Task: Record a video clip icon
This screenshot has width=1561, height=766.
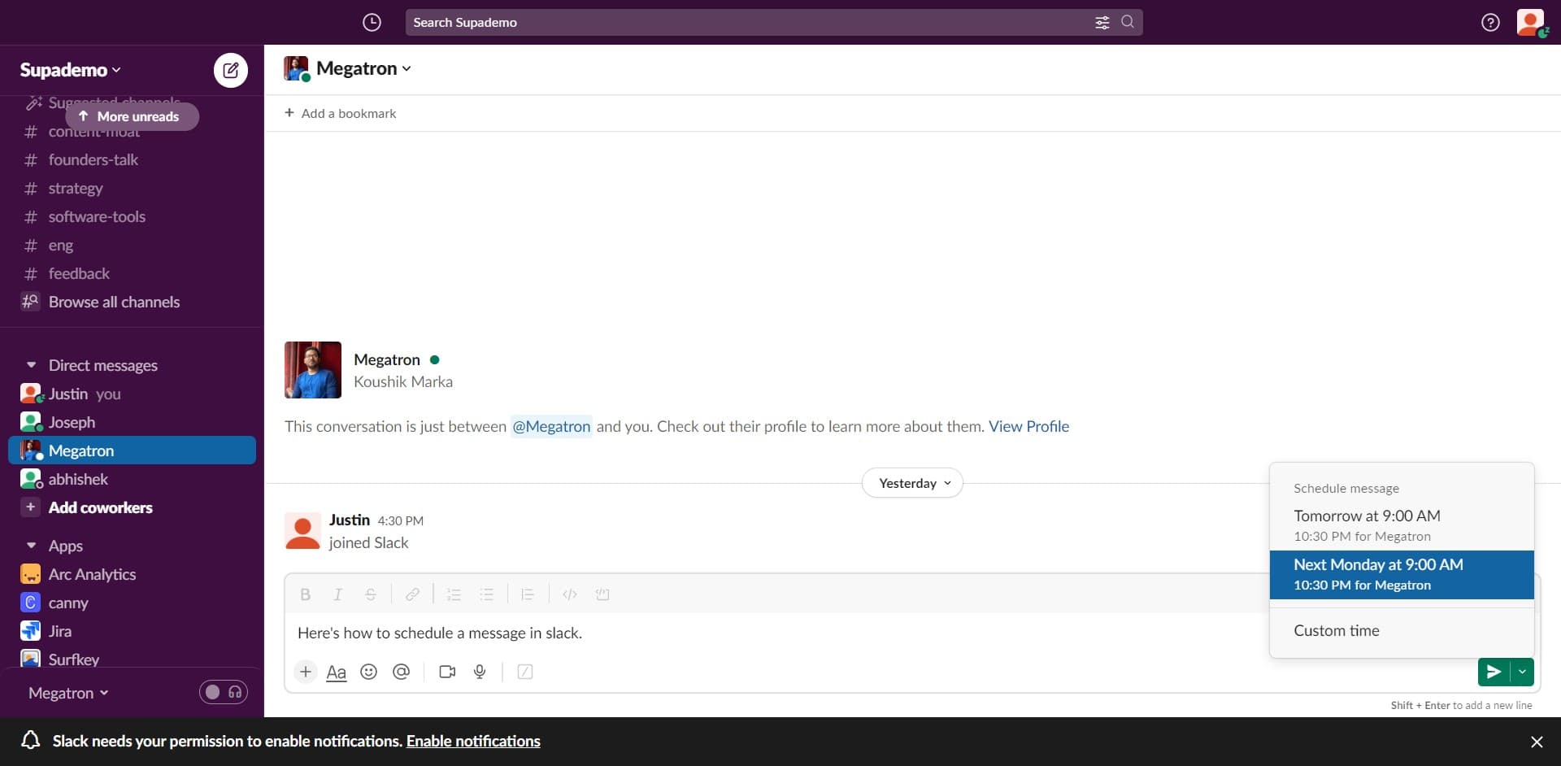Action: [x=447, y=672]
